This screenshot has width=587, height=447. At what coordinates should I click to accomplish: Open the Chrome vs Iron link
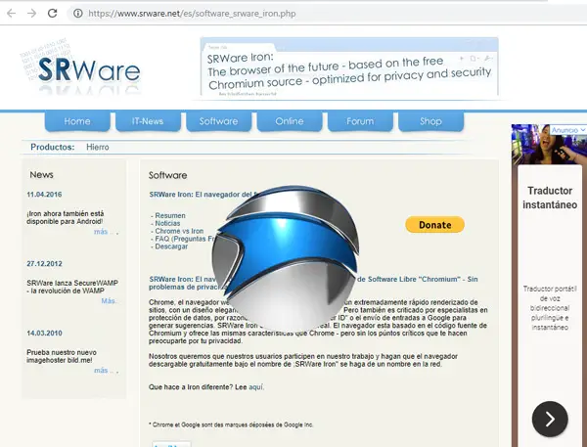pos(179,231)
